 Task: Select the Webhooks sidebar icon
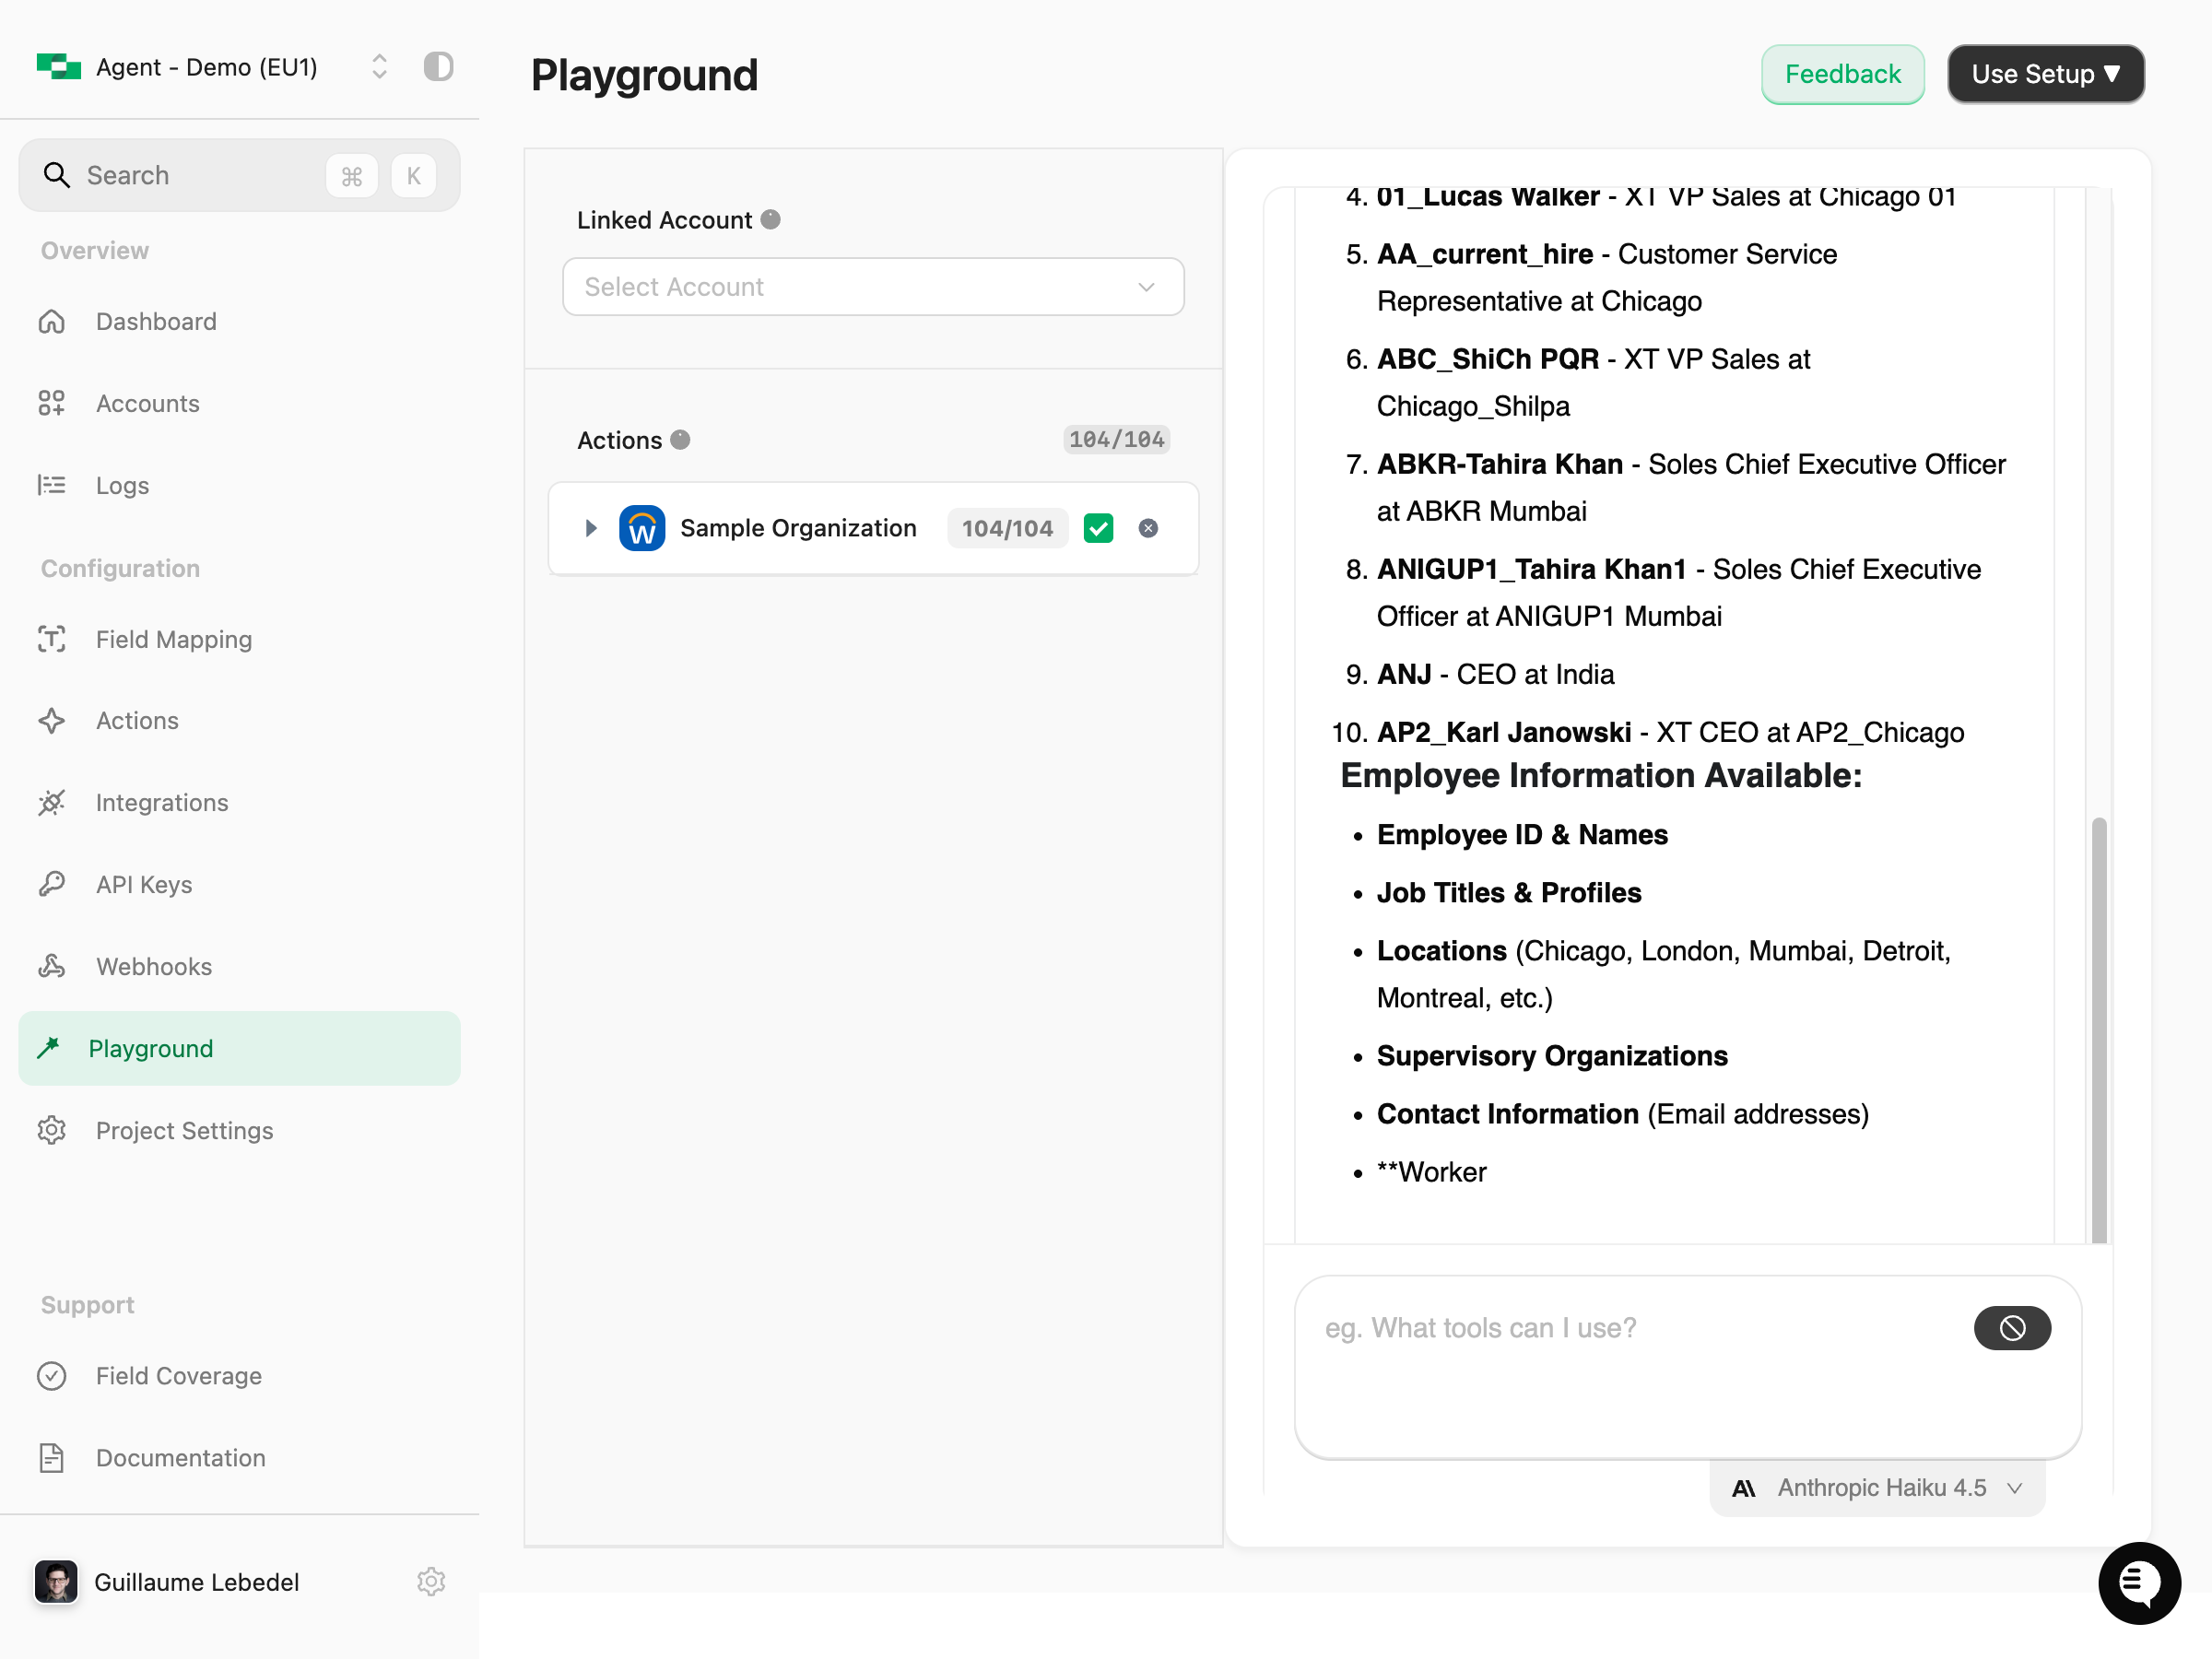52,966
